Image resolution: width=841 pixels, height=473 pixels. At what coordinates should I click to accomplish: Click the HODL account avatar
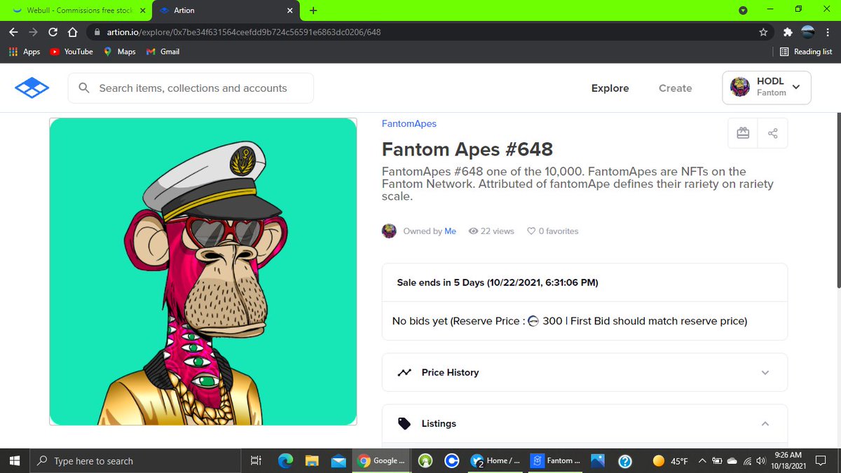[740, 87]
